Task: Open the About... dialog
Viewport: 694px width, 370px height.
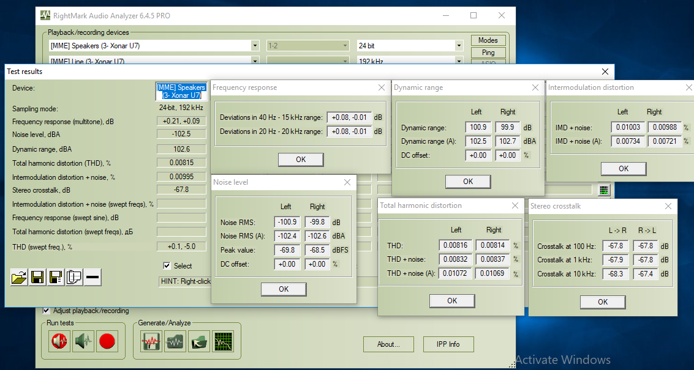Action: click(388, 344)
